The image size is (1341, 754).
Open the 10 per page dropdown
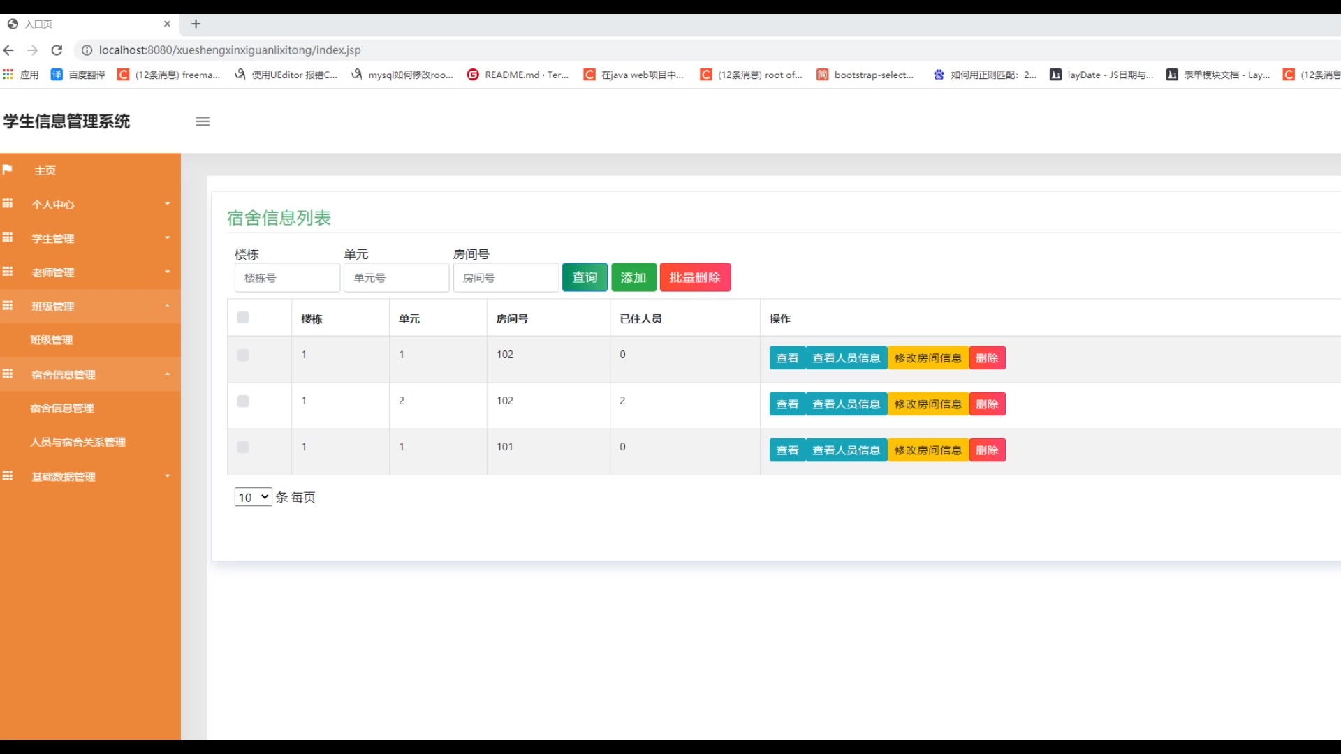pyautogui.click(x=253, y=497)
